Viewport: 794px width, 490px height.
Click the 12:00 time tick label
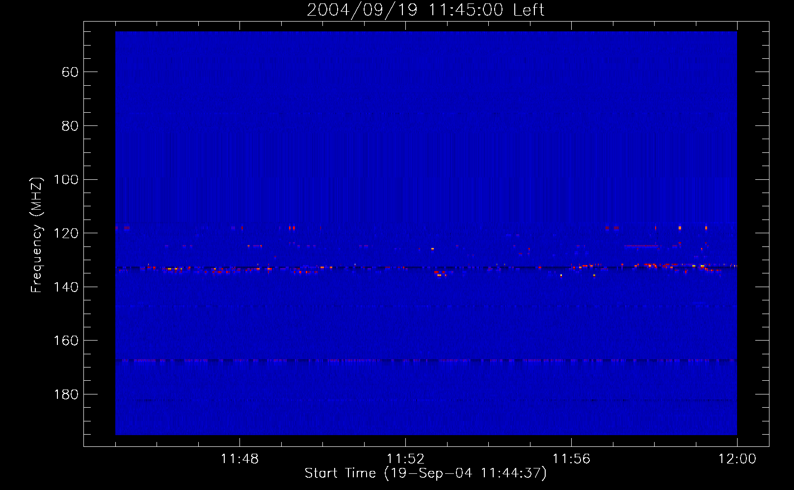pyautogui.click(x=737, y=459)
